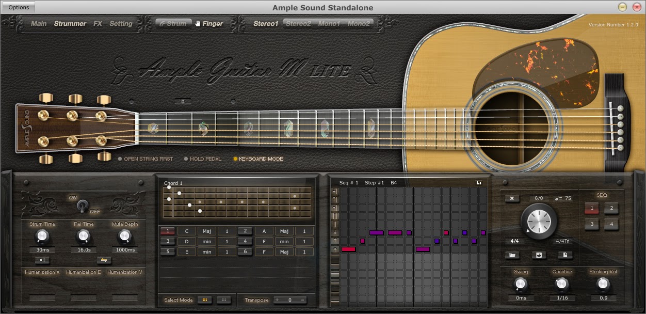This screenshot has width=646, height=314.
Task: Open root note dropdown showing C
Action: (187, 231)
